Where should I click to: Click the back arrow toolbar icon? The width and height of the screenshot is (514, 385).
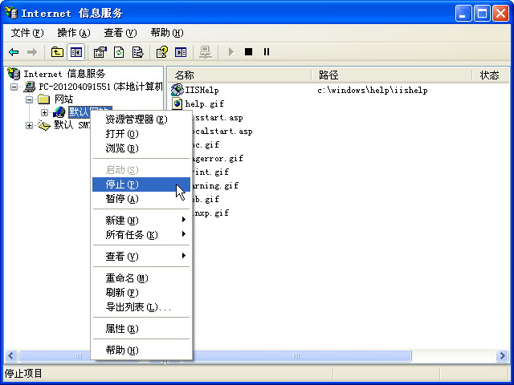click(x=14, y=52)
